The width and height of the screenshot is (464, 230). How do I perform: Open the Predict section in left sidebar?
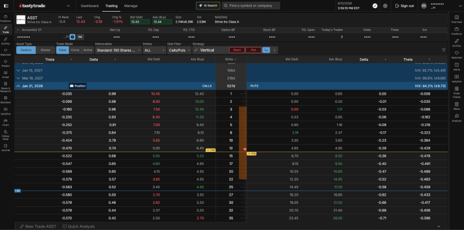[x=6, y=63]
